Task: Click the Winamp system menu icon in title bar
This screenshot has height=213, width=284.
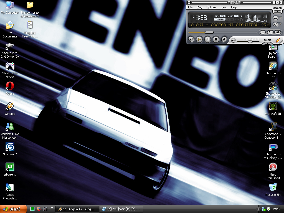Action: (x=189, y=2)
